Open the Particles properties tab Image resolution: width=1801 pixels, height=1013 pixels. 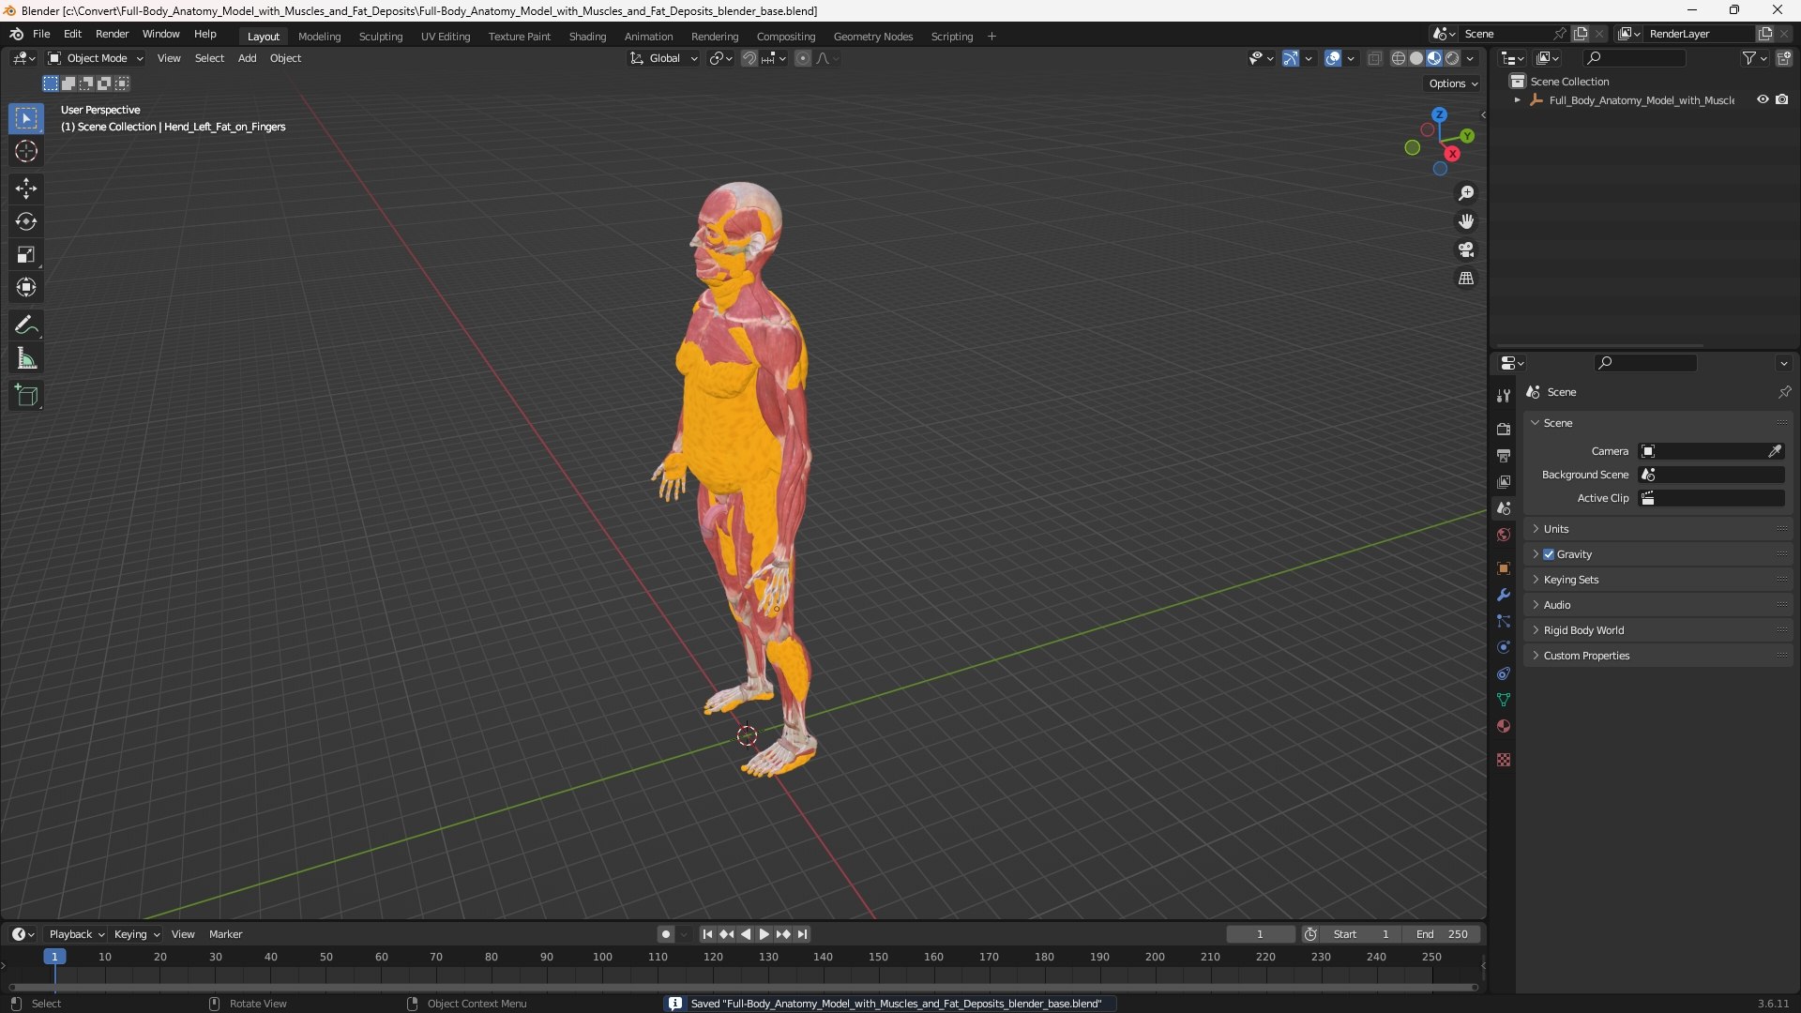pos(1504,621)
